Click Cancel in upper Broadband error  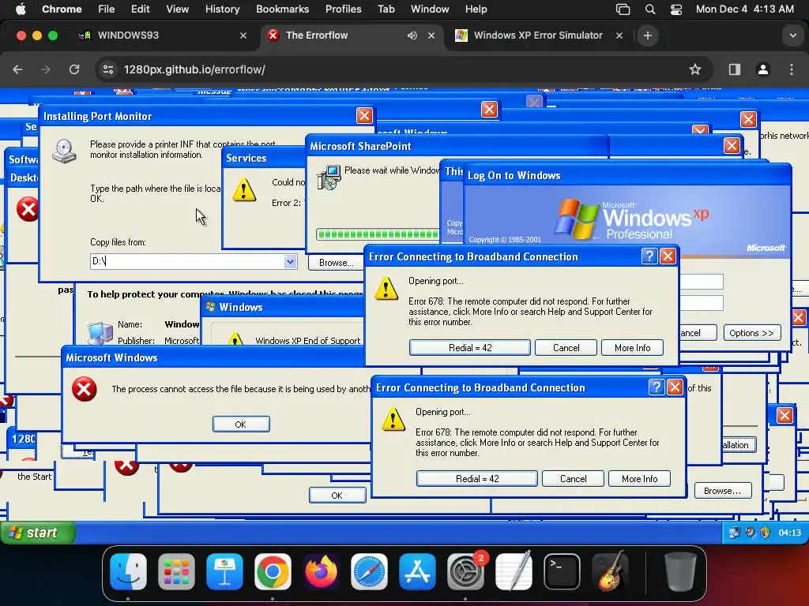(x=566, y=348)
